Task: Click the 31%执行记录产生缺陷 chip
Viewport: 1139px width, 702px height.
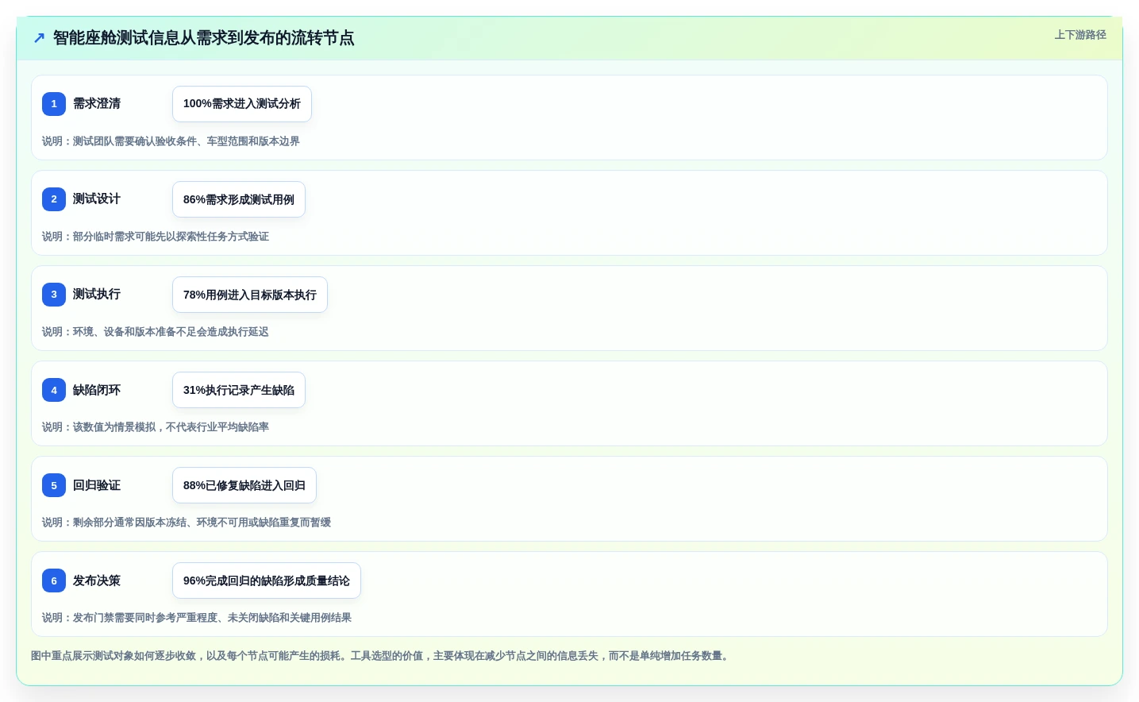Action: 239,390
